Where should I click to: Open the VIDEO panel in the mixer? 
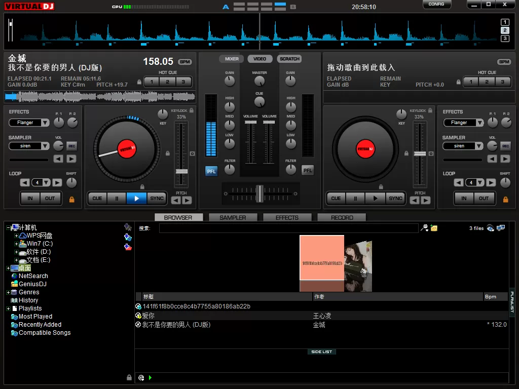[x=259, y=59]
